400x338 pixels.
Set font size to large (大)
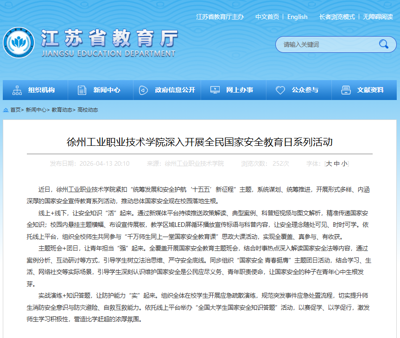pyautogui.click(x=329, y=163)
